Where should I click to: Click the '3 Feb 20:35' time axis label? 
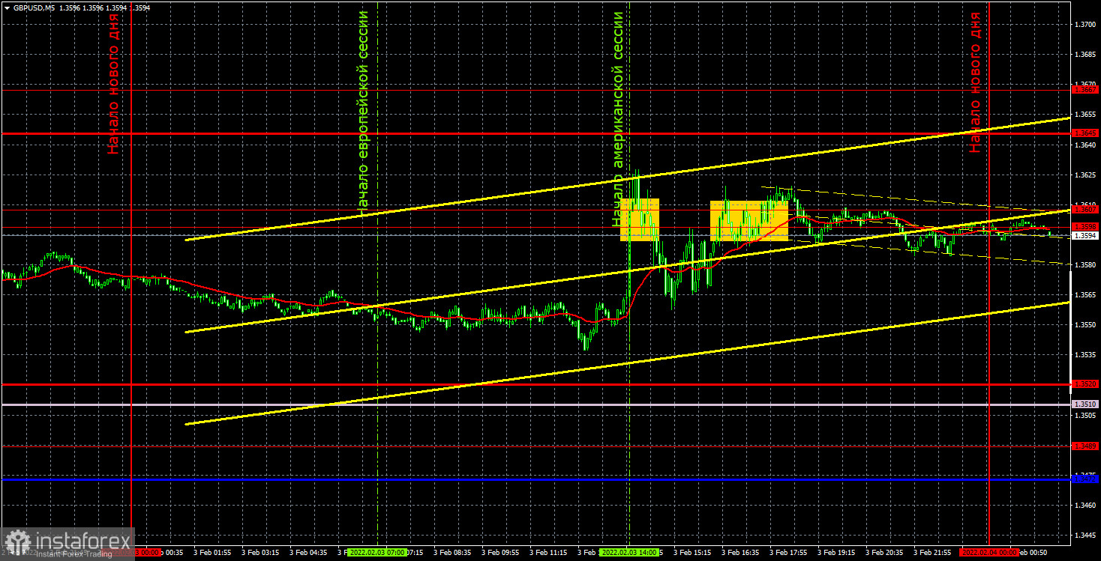click(884, 553)
